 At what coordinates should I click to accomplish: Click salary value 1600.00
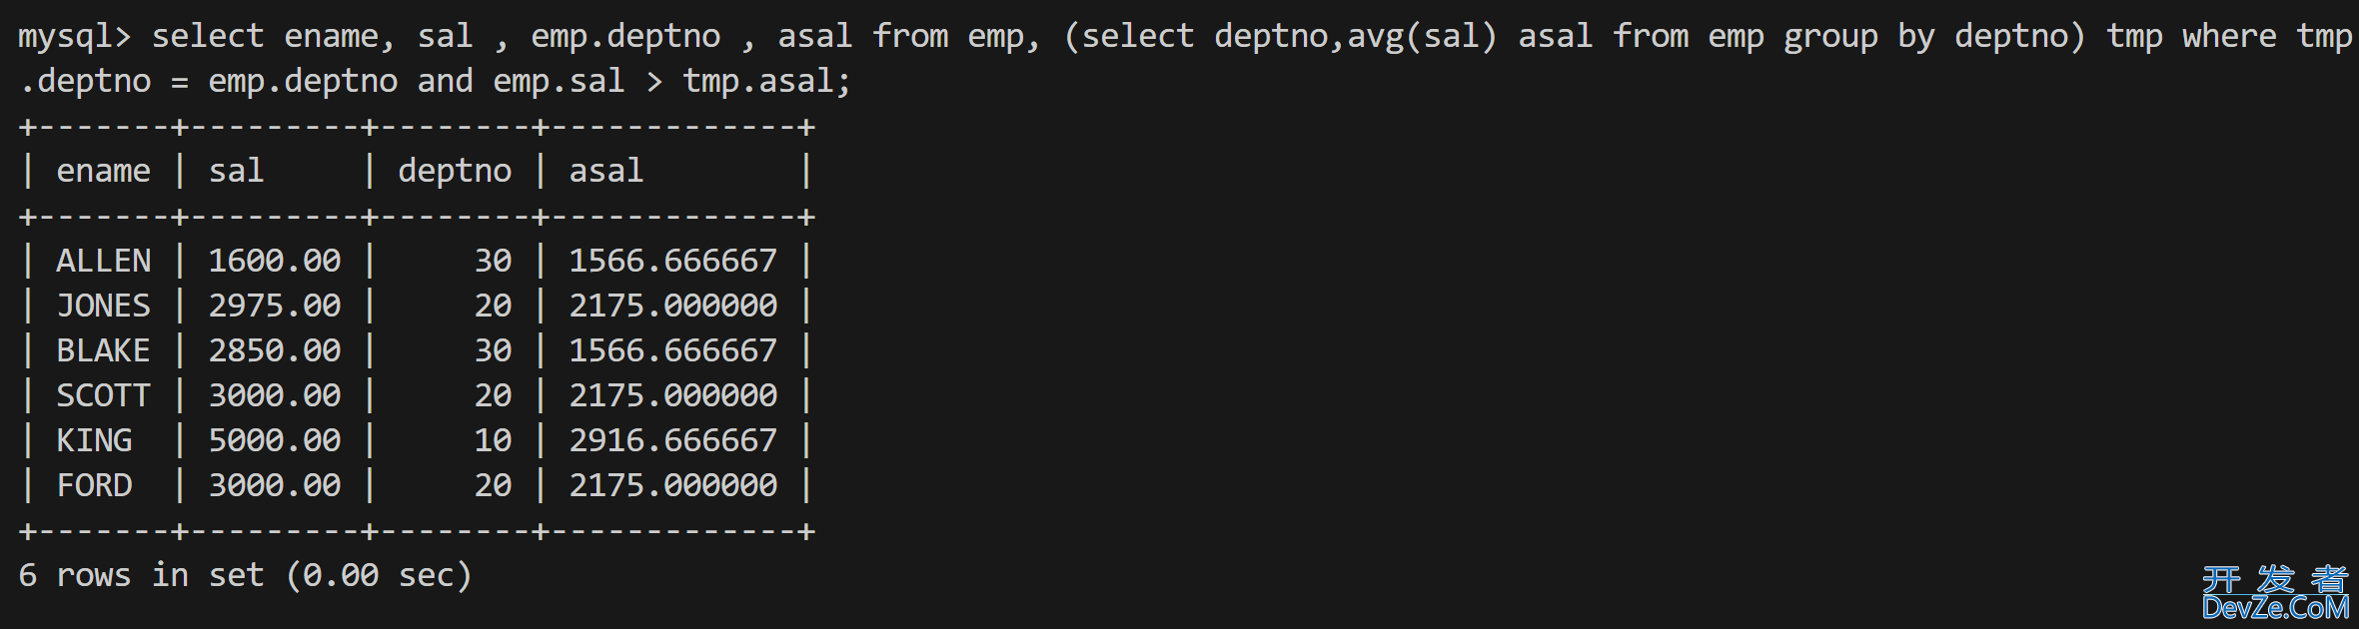tap(274, 261)
